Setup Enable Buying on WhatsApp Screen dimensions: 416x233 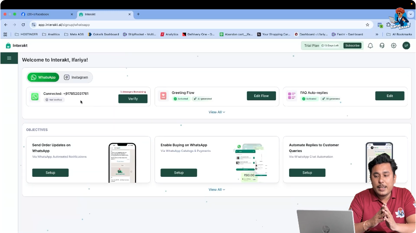tap(179, 173)
